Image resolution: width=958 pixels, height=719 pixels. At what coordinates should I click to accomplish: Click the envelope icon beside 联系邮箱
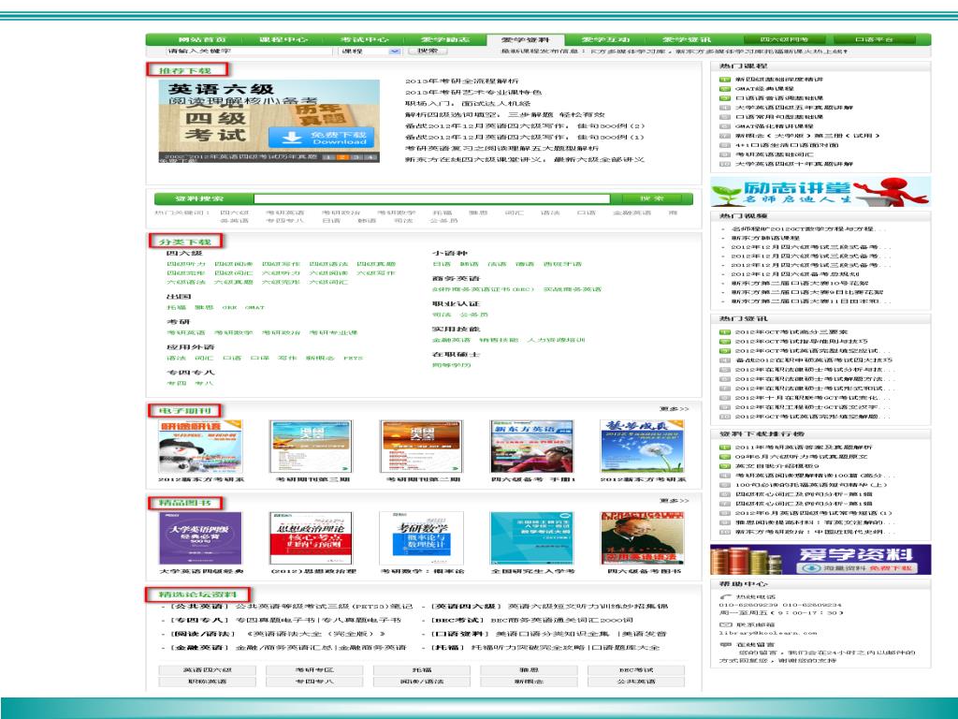[x=724, y=624]
